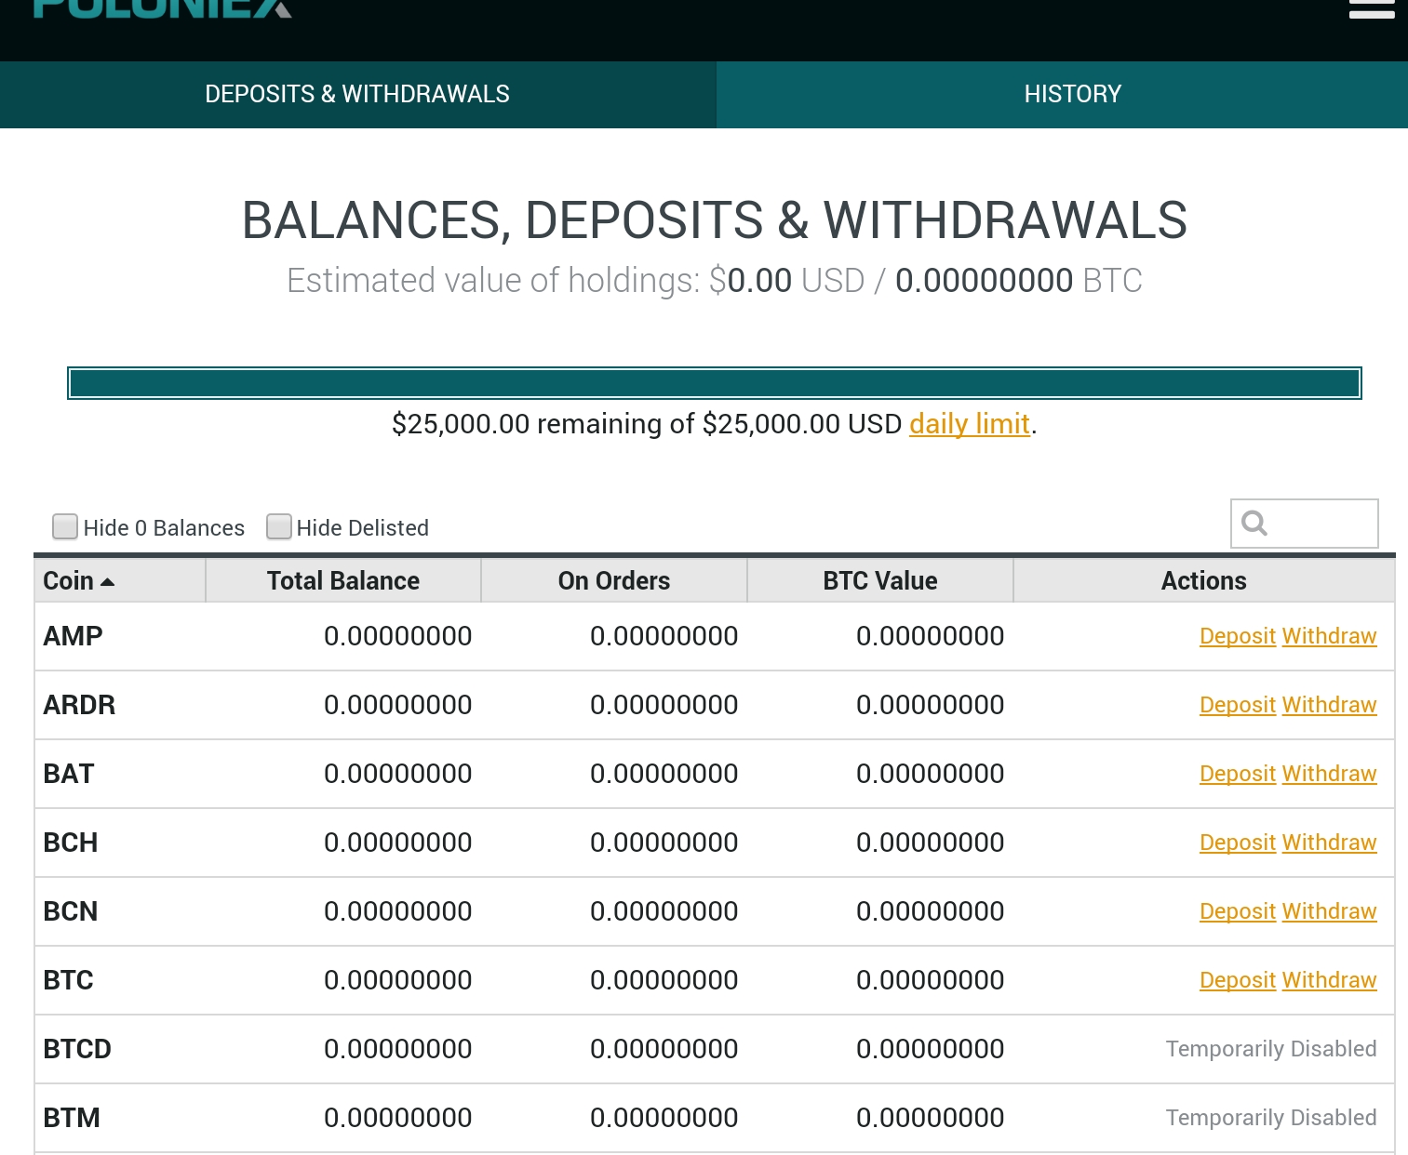Click the search magnifier icon

tap(1254, 524)
